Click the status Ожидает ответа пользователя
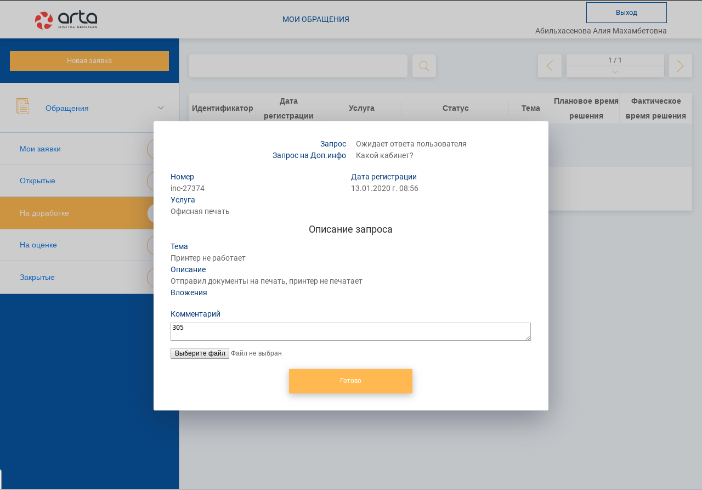 (x=411, y=144)
